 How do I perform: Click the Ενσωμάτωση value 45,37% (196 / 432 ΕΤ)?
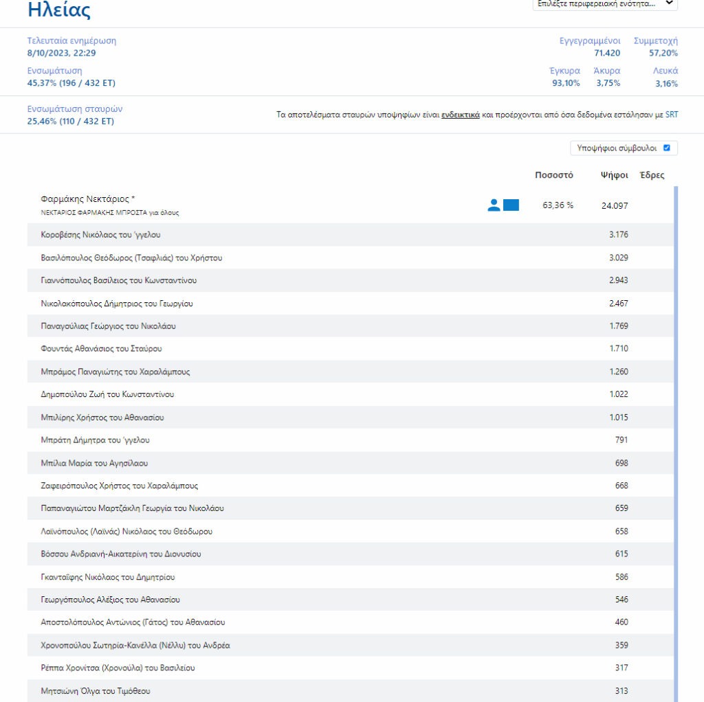71,83
